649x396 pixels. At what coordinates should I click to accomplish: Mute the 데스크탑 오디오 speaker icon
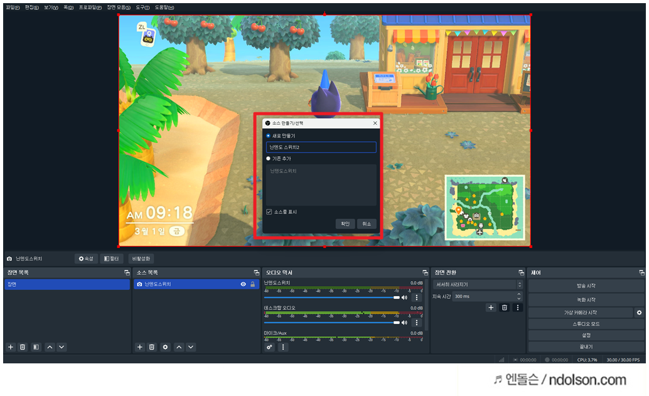(404, 323)
